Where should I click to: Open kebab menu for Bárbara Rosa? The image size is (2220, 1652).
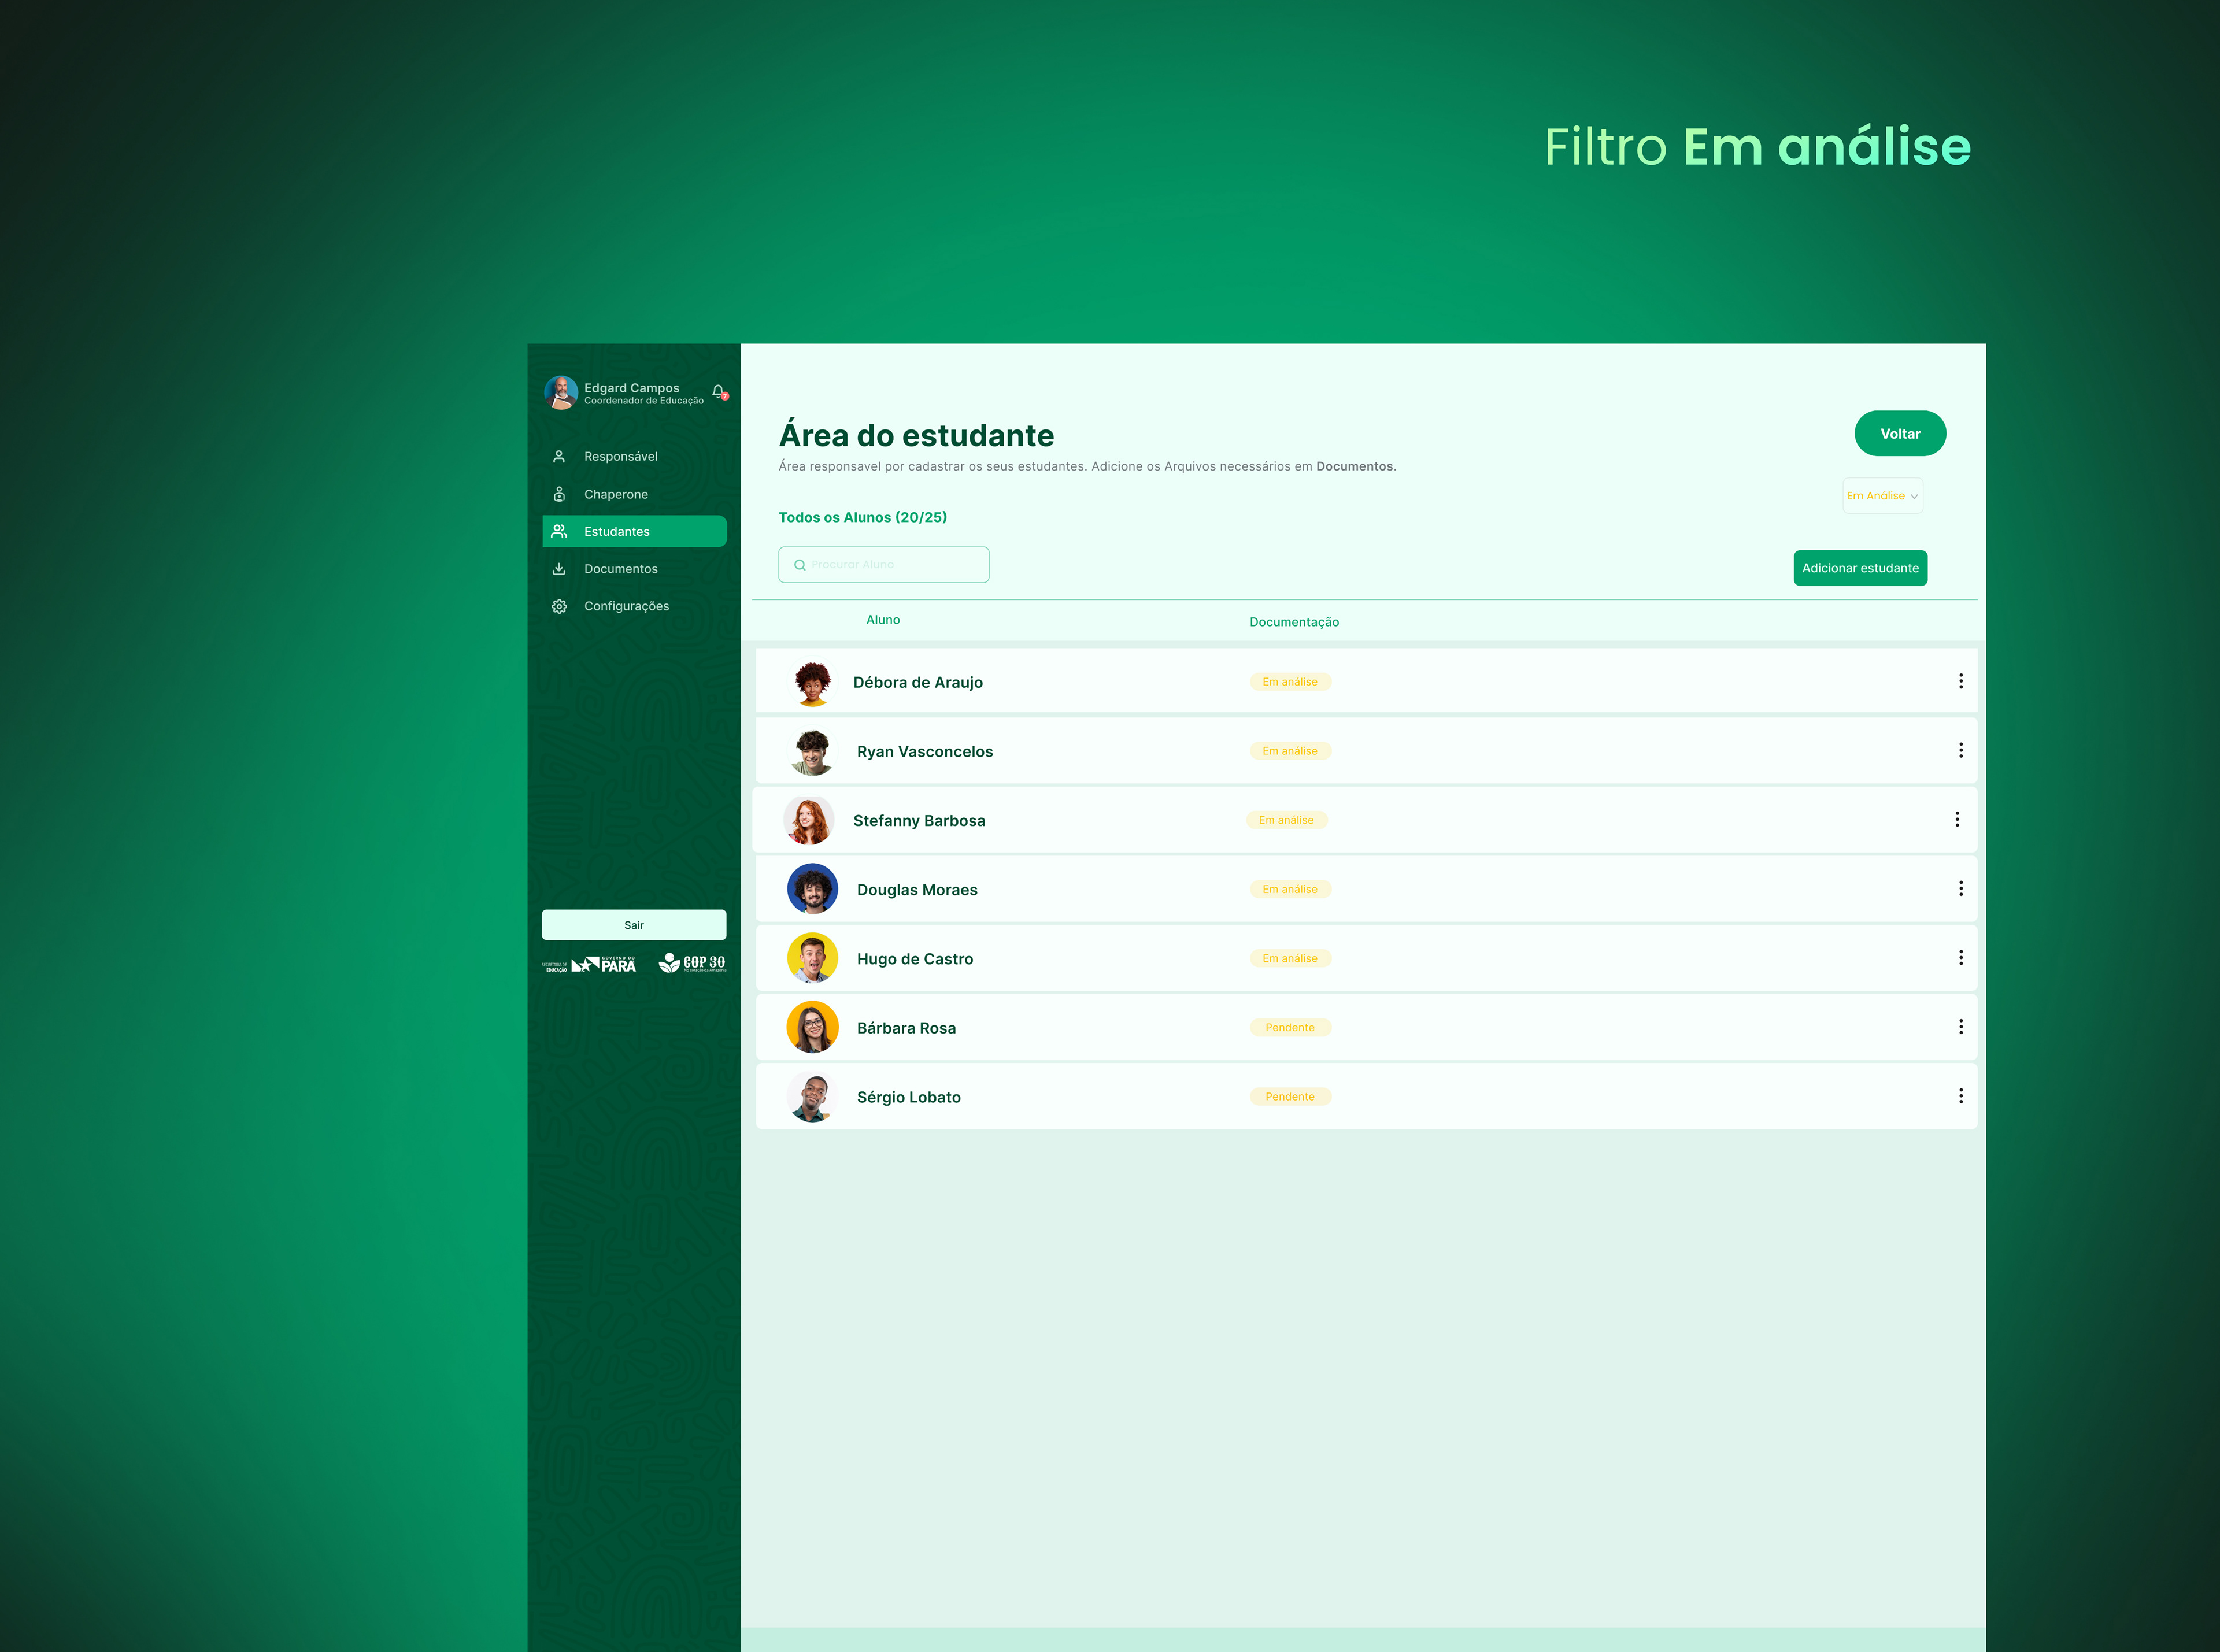[1960, 1027]
